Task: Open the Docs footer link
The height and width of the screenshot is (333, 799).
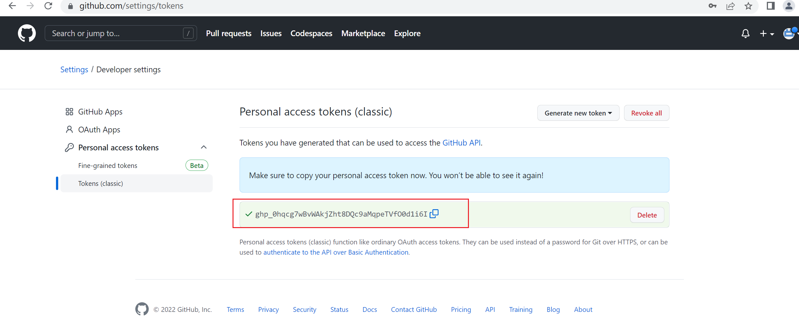Action: [x=370, y=309]
